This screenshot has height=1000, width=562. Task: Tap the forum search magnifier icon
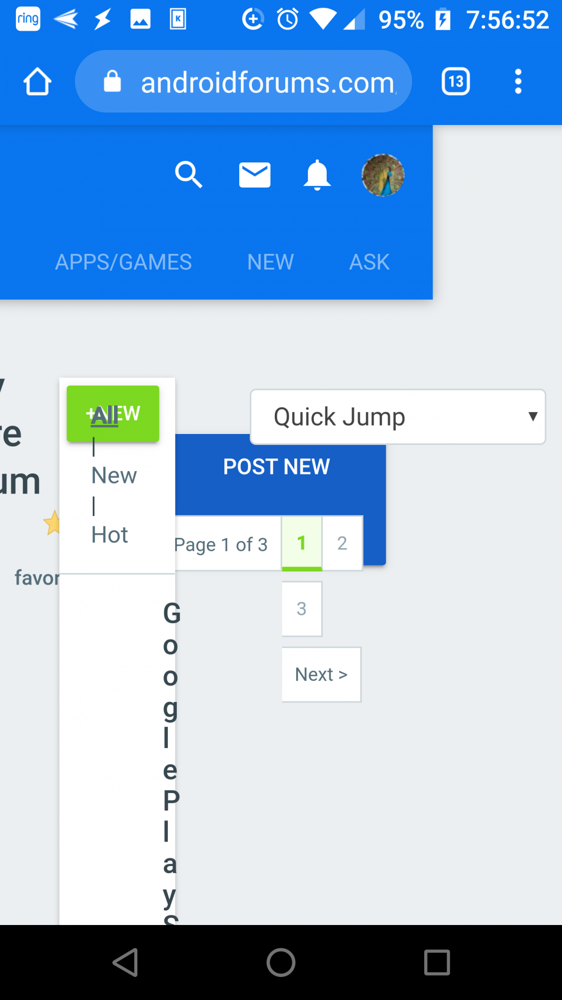[x=188, y=174]
